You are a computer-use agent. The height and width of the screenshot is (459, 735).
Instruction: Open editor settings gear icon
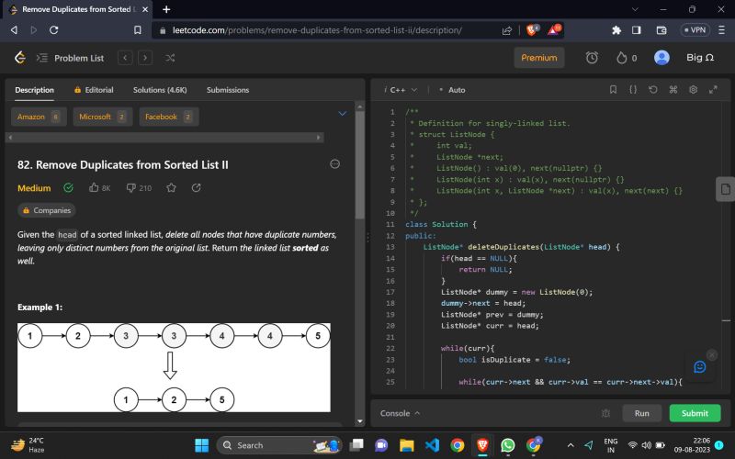[694, 89]
